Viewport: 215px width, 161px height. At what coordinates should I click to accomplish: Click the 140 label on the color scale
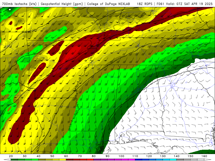pos(177,156)
